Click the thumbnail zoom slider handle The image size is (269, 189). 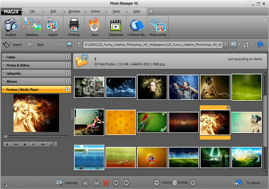click(x=174, y=183)
